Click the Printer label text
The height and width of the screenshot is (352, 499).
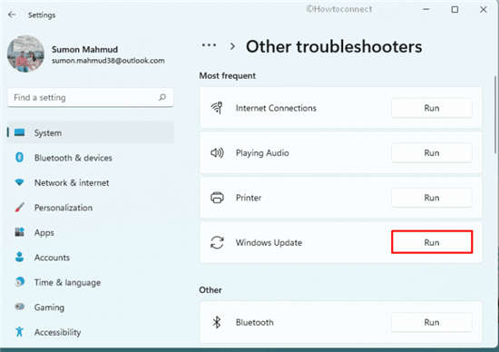coord(249,198)
